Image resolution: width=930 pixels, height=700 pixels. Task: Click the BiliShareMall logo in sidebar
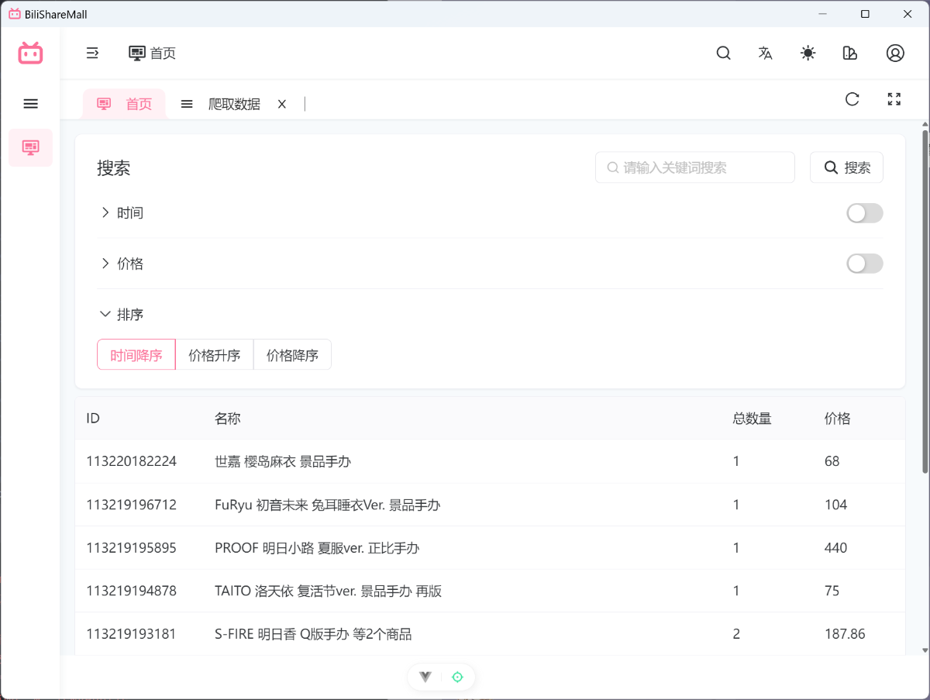coord(30,53)
